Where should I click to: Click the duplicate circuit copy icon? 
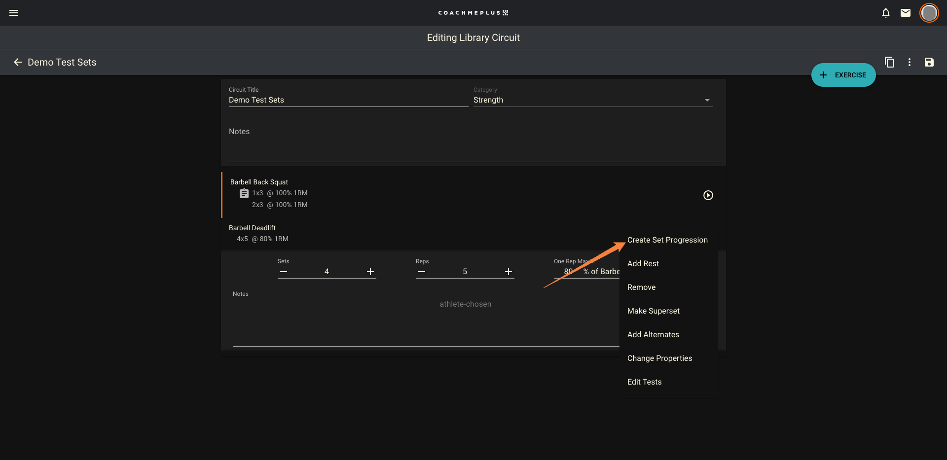(889, 62)
